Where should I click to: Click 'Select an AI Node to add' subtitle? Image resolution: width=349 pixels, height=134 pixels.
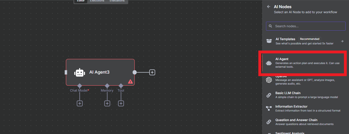click(306, 12)
